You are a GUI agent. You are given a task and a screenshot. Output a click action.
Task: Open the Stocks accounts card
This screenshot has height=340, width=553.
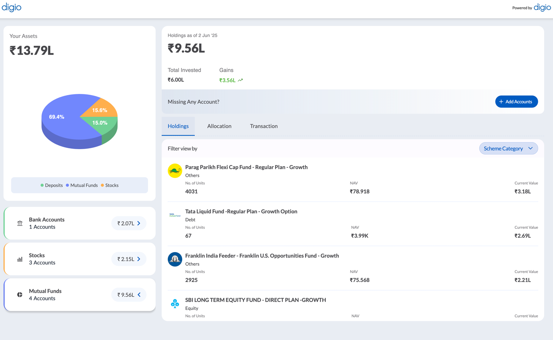point(79,259)
